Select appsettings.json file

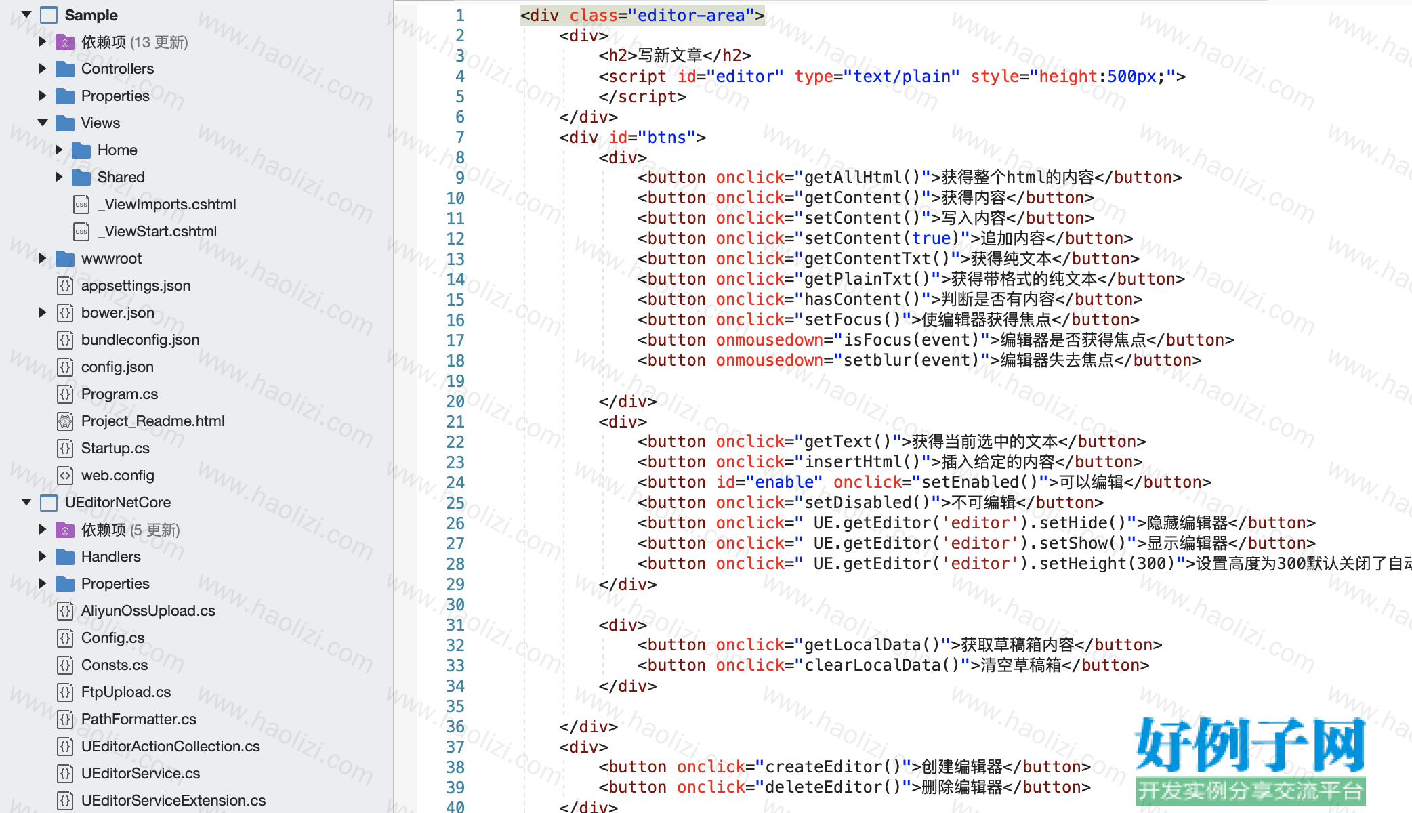(x=136, y=285)
